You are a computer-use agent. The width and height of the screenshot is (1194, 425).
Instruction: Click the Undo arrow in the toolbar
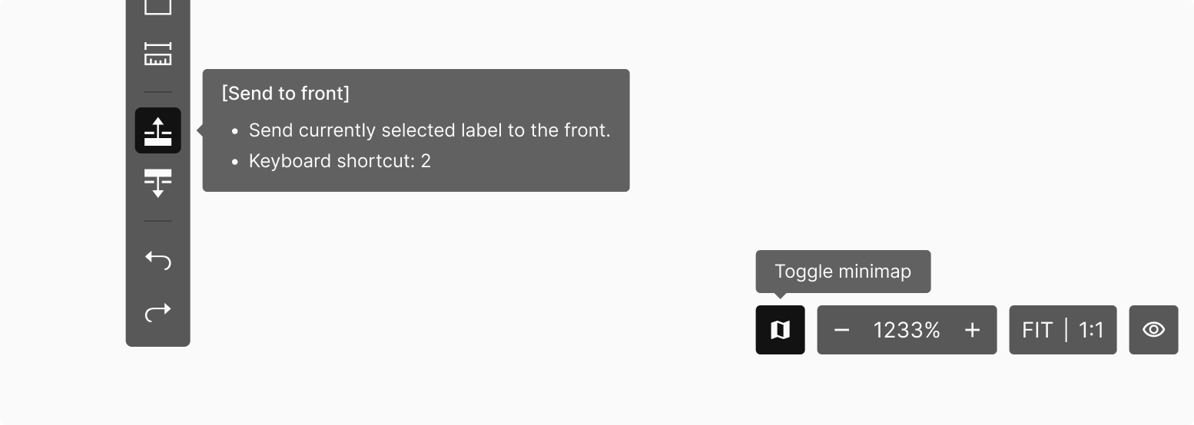point(158,260)
